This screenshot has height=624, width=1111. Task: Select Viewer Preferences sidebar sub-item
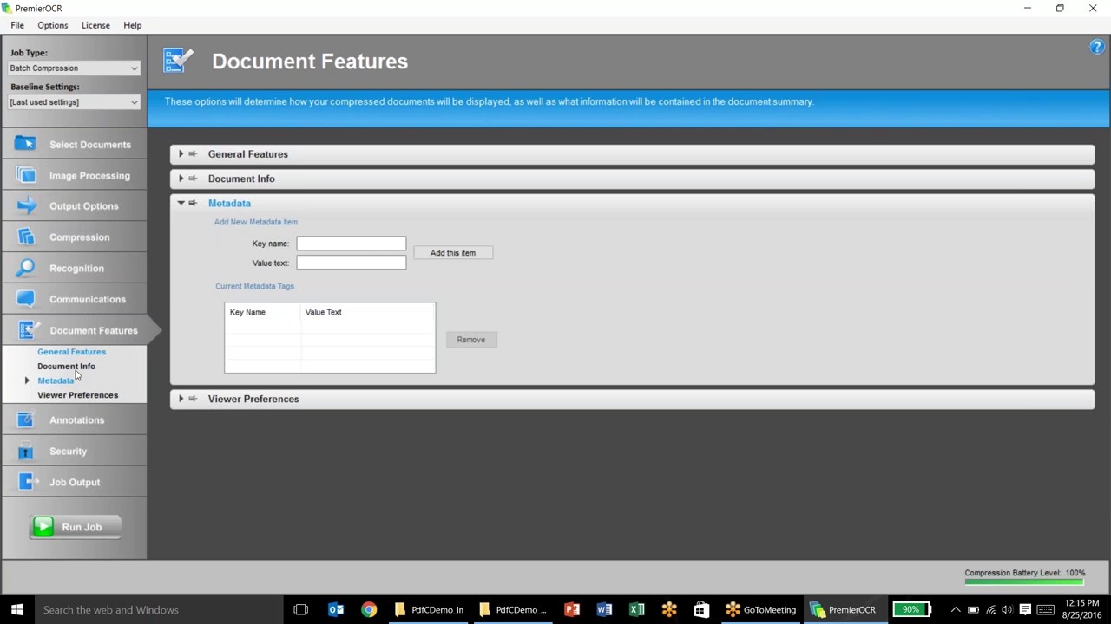coord(77,395)
